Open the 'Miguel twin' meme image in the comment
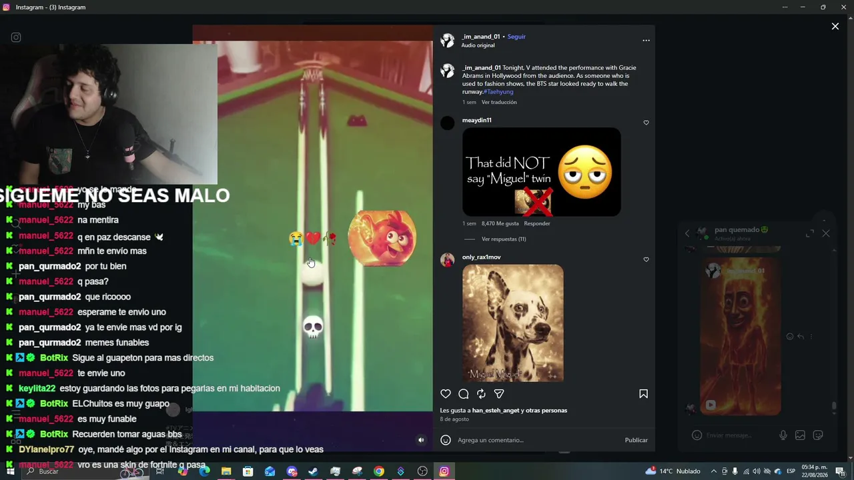This screenshot has height=480, width=854. click(x=542, y=172)
